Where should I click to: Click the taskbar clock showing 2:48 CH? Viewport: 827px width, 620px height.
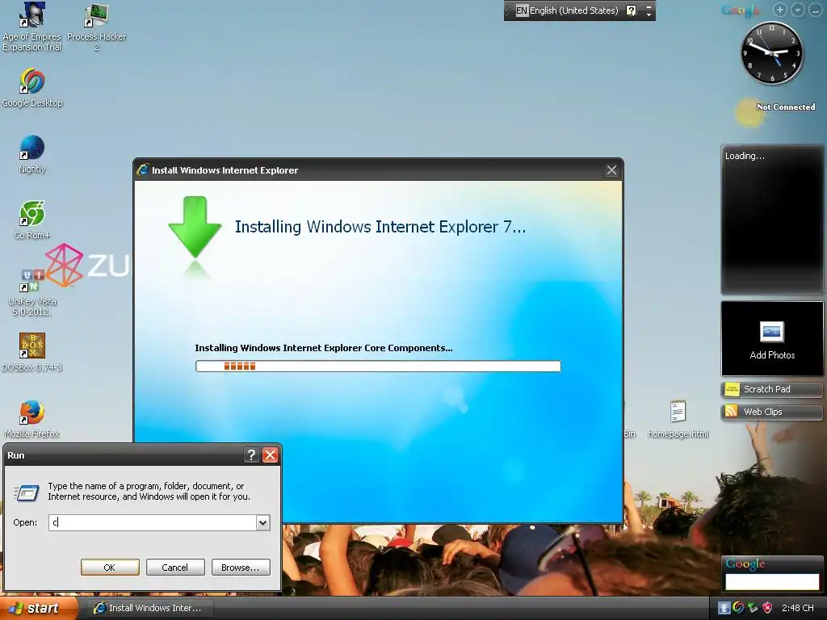(x=797, y=608)
